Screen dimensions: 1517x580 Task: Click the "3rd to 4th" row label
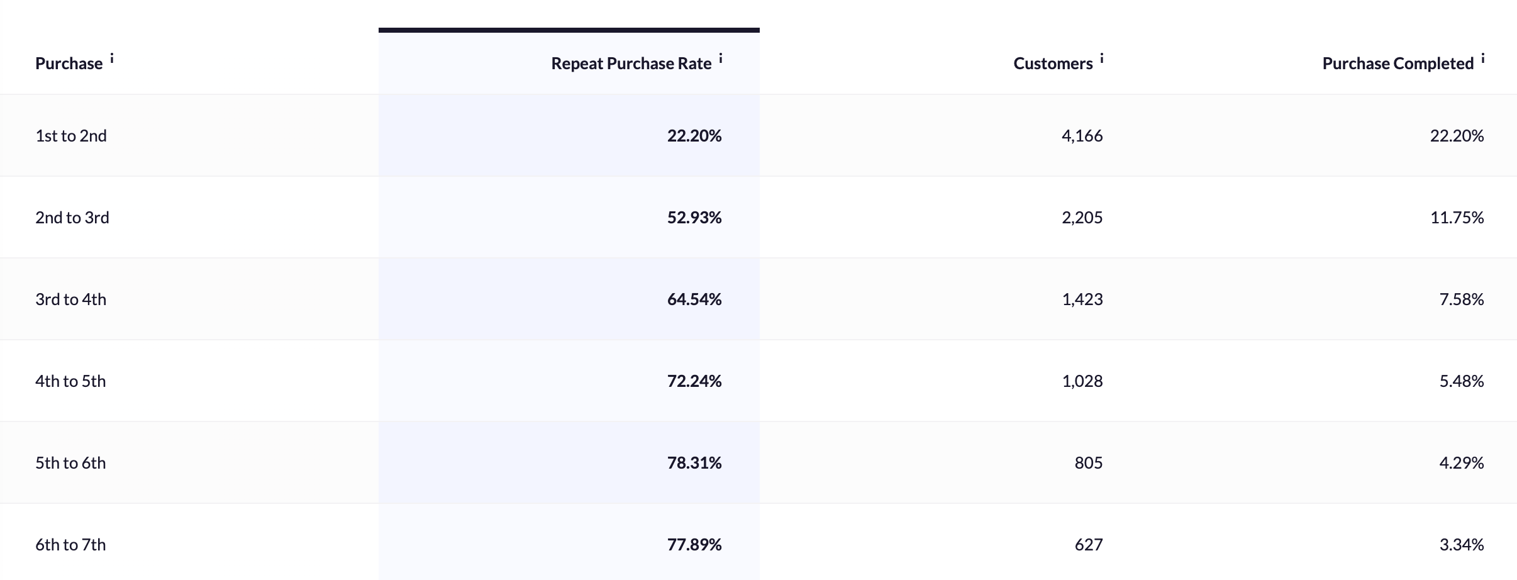(x=71, y=299)
